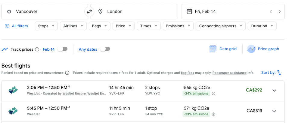Advance to next day with right chevron
289x123 pixels.
280,12
